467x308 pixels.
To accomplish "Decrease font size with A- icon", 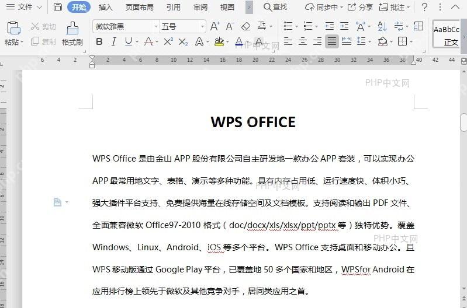I will click(x=230, y=26).
